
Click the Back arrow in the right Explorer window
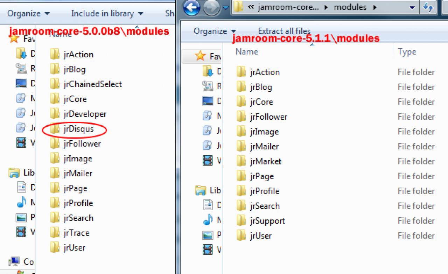tap(191, 7)
